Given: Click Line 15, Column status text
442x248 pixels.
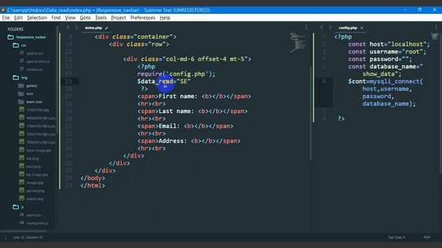Looking at the screenshot, I should pos(28,238).
